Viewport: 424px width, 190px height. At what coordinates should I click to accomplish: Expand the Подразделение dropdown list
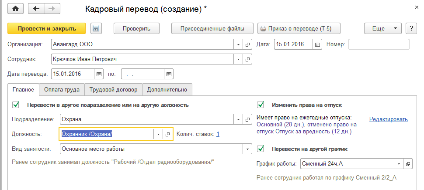coord(238,119)
